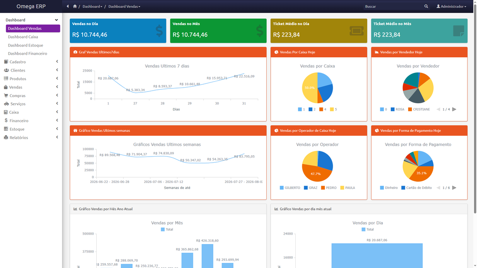The image size is (477, 268).
Task: Click the back arrow icon in top bar
Action: coord(68,7)
